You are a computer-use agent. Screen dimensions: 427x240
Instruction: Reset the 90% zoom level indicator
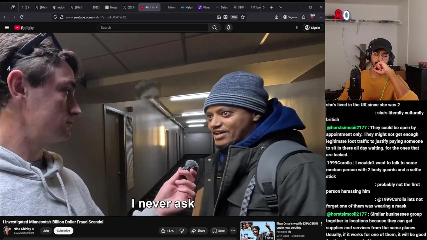[234, 17]
